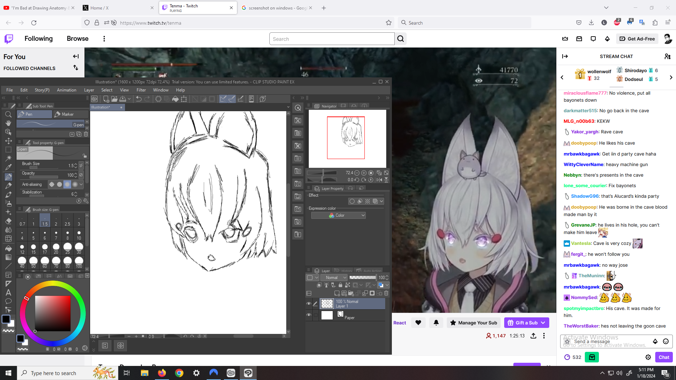Click the color wheel saturation square
The width and height of the screenshot is (676, 380).
click(52, 313)
